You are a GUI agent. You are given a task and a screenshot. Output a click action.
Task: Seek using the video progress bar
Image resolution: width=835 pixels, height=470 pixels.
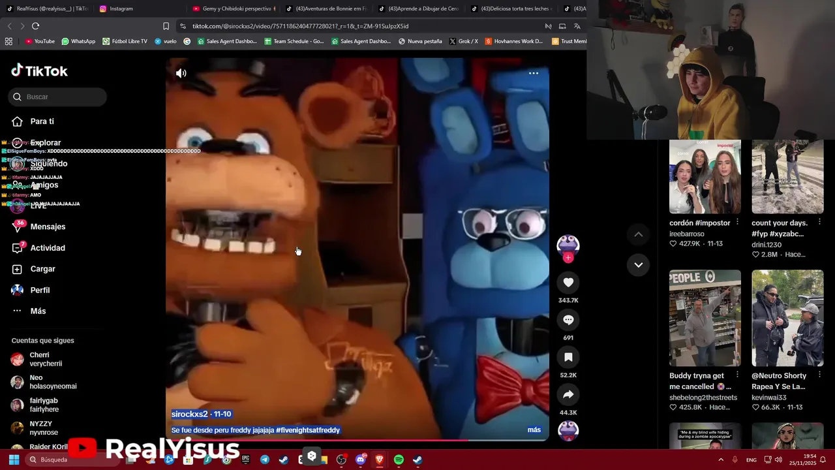(357, 440)
